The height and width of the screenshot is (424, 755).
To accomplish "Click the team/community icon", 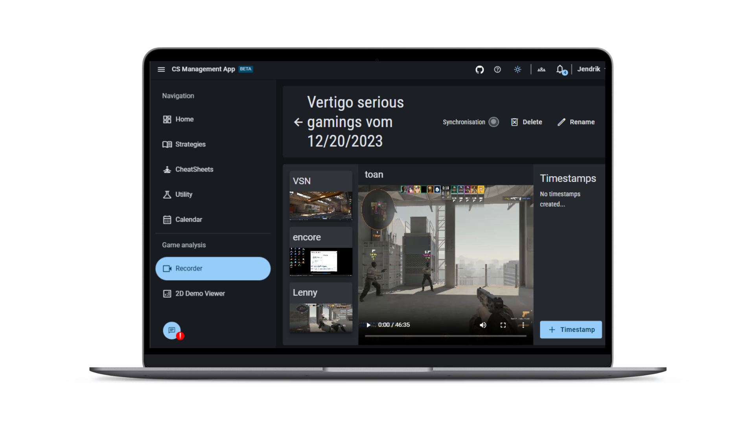I will (x=541, y=69).
